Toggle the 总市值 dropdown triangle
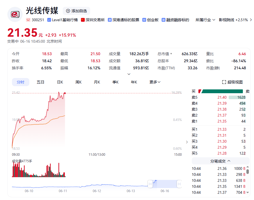Screen dimensions: 254x200 (171, 54)
